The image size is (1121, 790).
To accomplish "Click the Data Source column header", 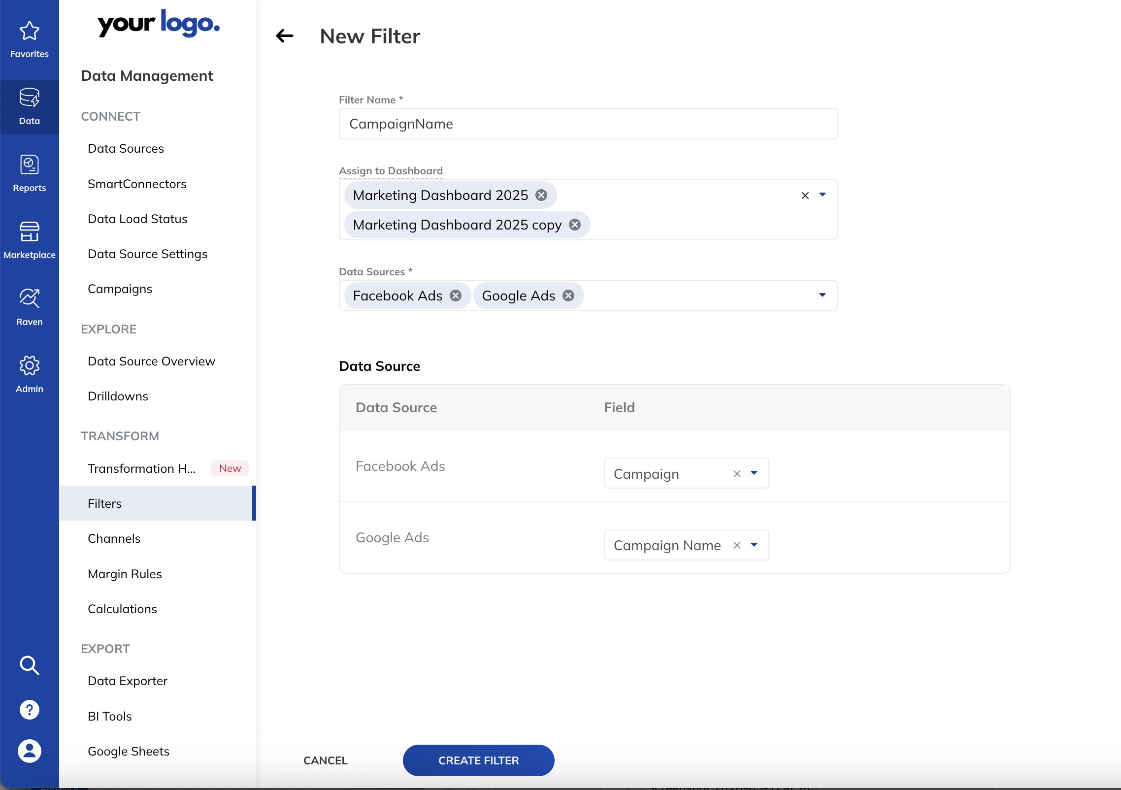I will [x=396, y=407].
